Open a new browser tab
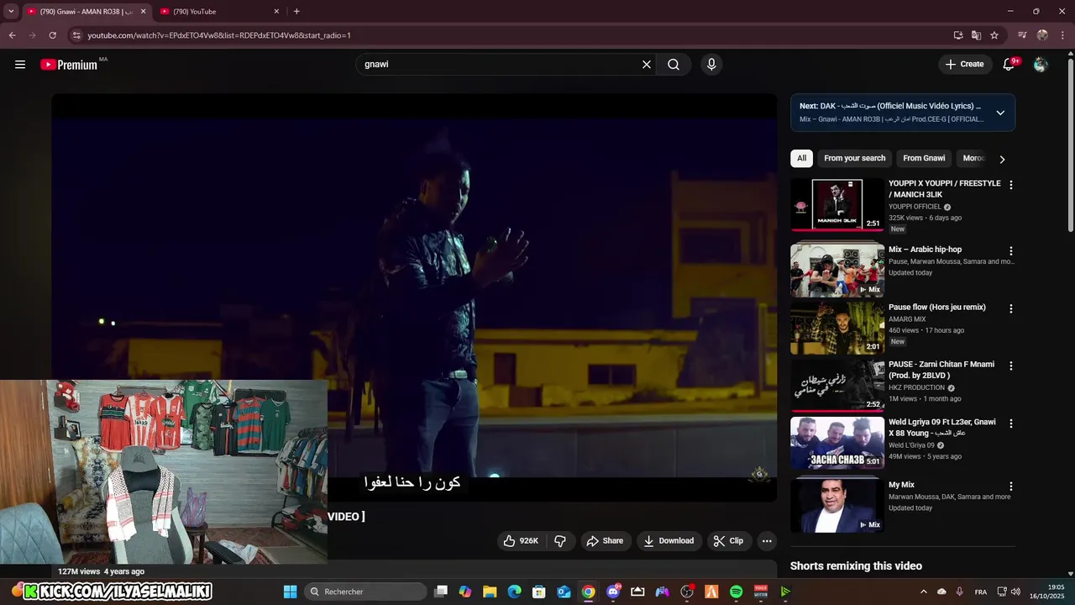1075x605 pixels. [296, 12]
